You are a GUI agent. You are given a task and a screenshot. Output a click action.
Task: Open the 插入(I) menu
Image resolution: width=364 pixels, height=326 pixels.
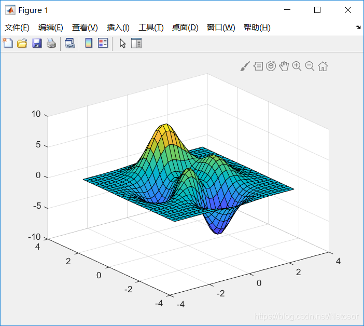[118, 28]
